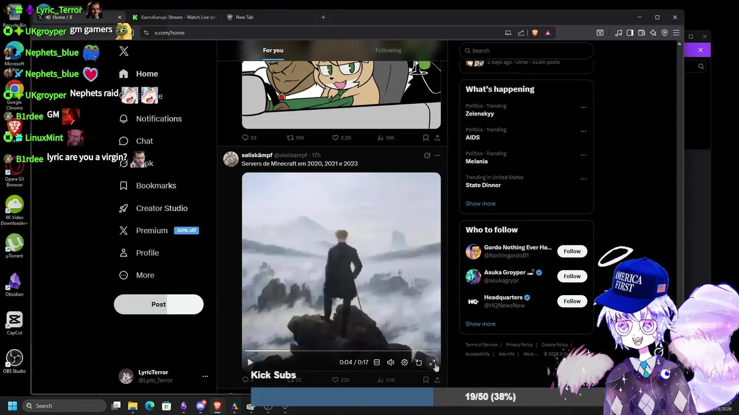This screenshot has height=415, width=739.
Task: Mute the video volume icon
Action: click(390, 363)
